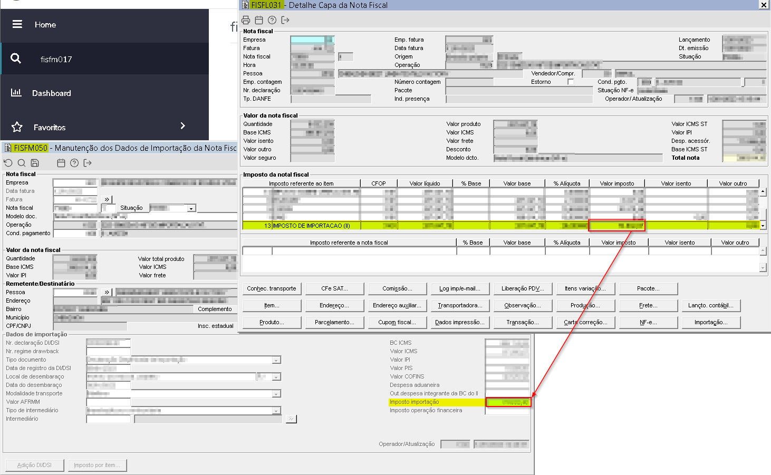
Task: Click the Item... button
Action: pyautogui.click(x=272, y=305)
